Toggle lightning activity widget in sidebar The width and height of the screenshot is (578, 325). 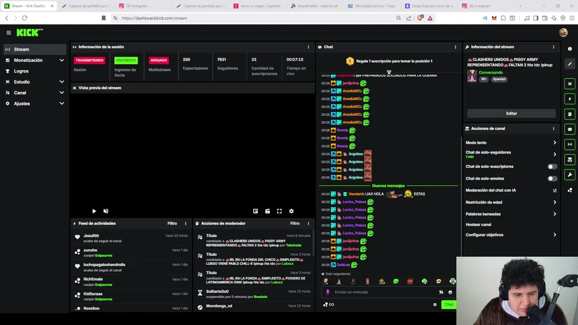click(x=570, y=99)
